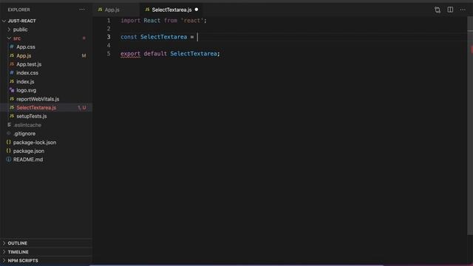This screenshot has height=266, width=473.
Task: Click the underlined 'export' keyword
Action: pyautogui.click(x=130, y=54)
